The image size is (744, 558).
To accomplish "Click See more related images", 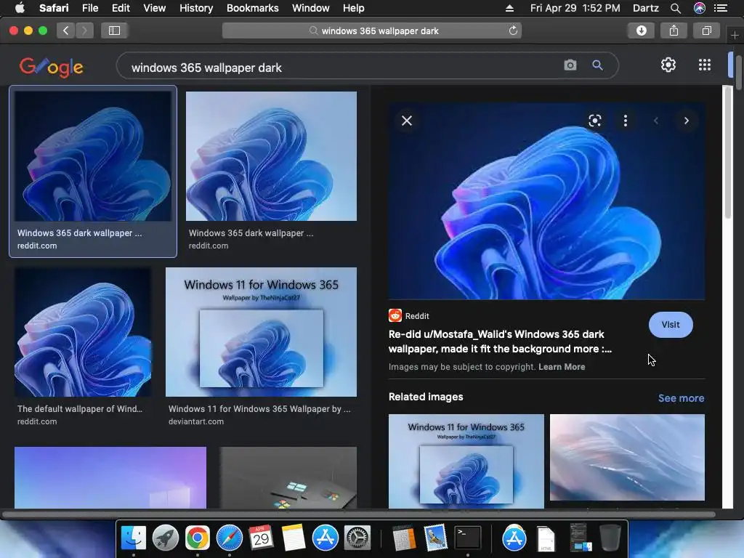I will [681, 398].
